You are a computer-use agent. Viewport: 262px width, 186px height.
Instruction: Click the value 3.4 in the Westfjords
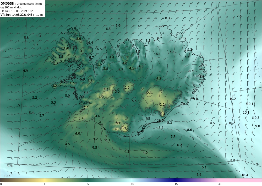point(66,48)
